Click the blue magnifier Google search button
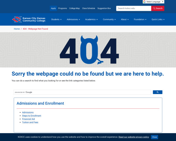This screenshot has height=141, width=176. [158, 92]
